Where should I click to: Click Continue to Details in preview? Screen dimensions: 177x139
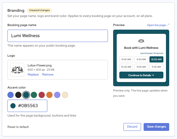point(141,75)
